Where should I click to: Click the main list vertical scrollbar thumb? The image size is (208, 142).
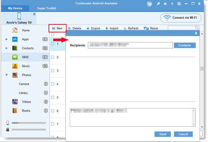click(202, 68)
